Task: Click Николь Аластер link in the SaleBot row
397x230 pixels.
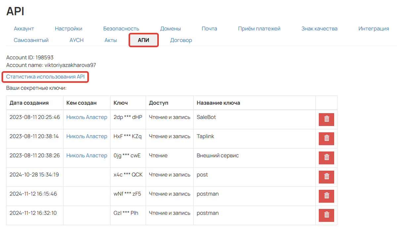Action: click(87, 117)
